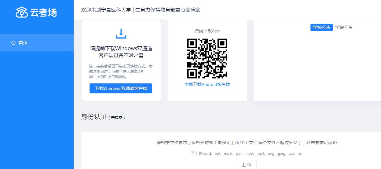Open the 本地下载Android客户端 link
381x169 pixels.
[207, 84]
